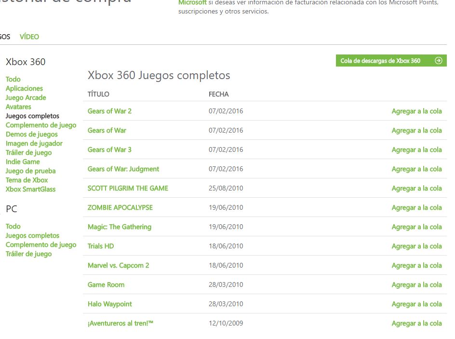Open Cola de descargas de Xbox 360
455x339 pixels.
pyautogui.click(x=391, y=61)
